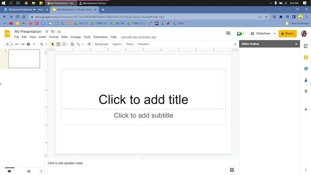The height and width of the screenshot is (175, 311).
Task: Open the Format menu
Action: point(54,37)
